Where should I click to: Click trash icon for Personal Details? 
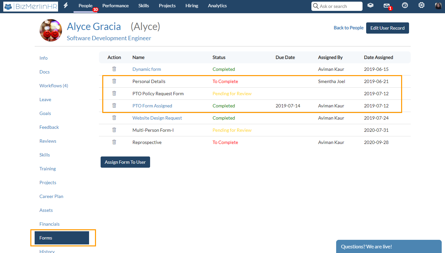pyautogui.click(x=114, y=81)
